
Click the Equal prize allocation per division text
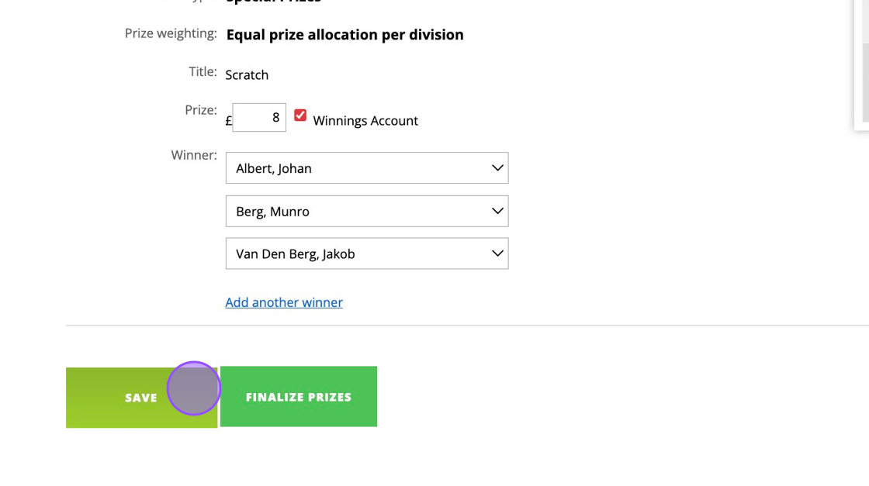tap(344, 35)
